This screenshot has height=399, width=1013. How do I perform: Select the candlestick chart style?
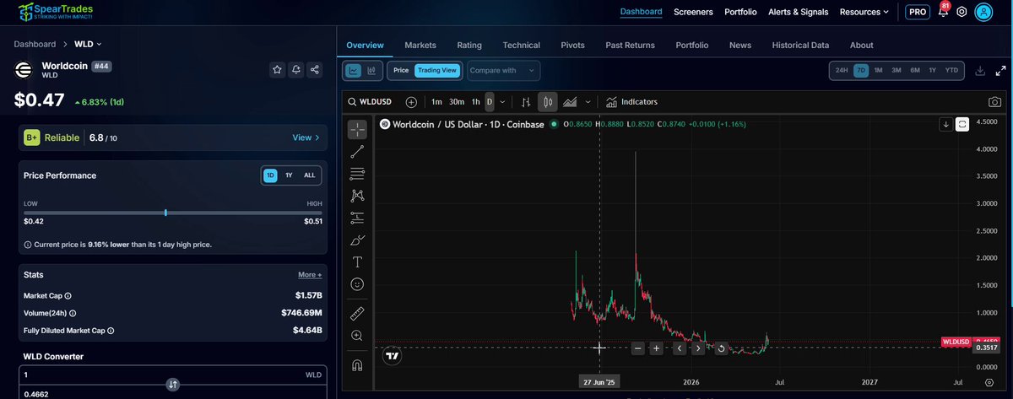(548, 102)
